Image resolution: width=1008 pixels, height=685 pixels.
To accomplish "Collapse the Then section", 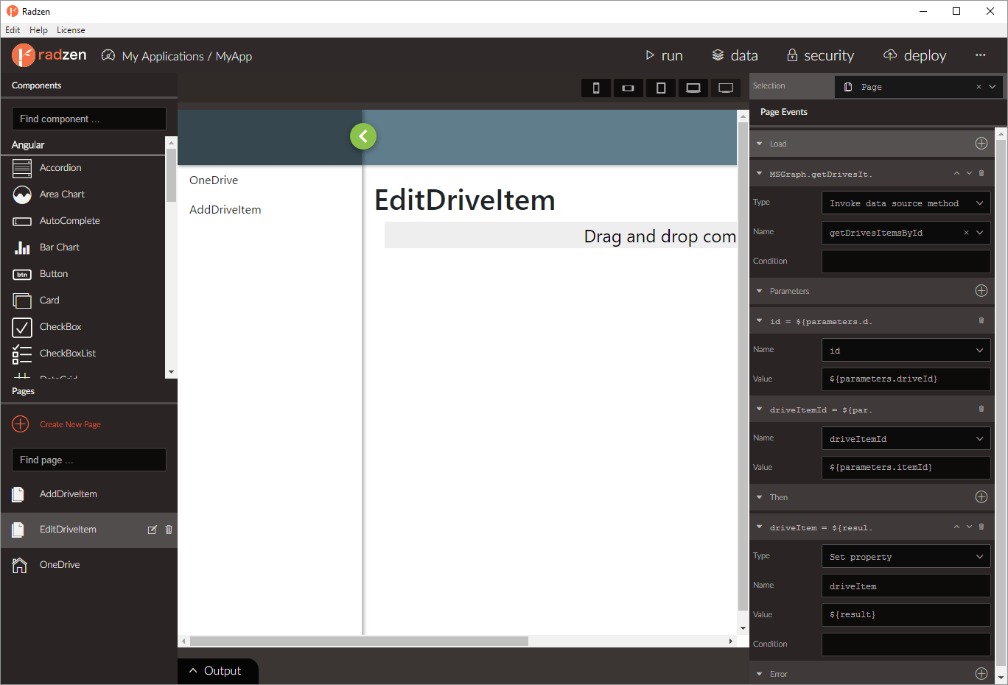I will (x=760, y=497).
